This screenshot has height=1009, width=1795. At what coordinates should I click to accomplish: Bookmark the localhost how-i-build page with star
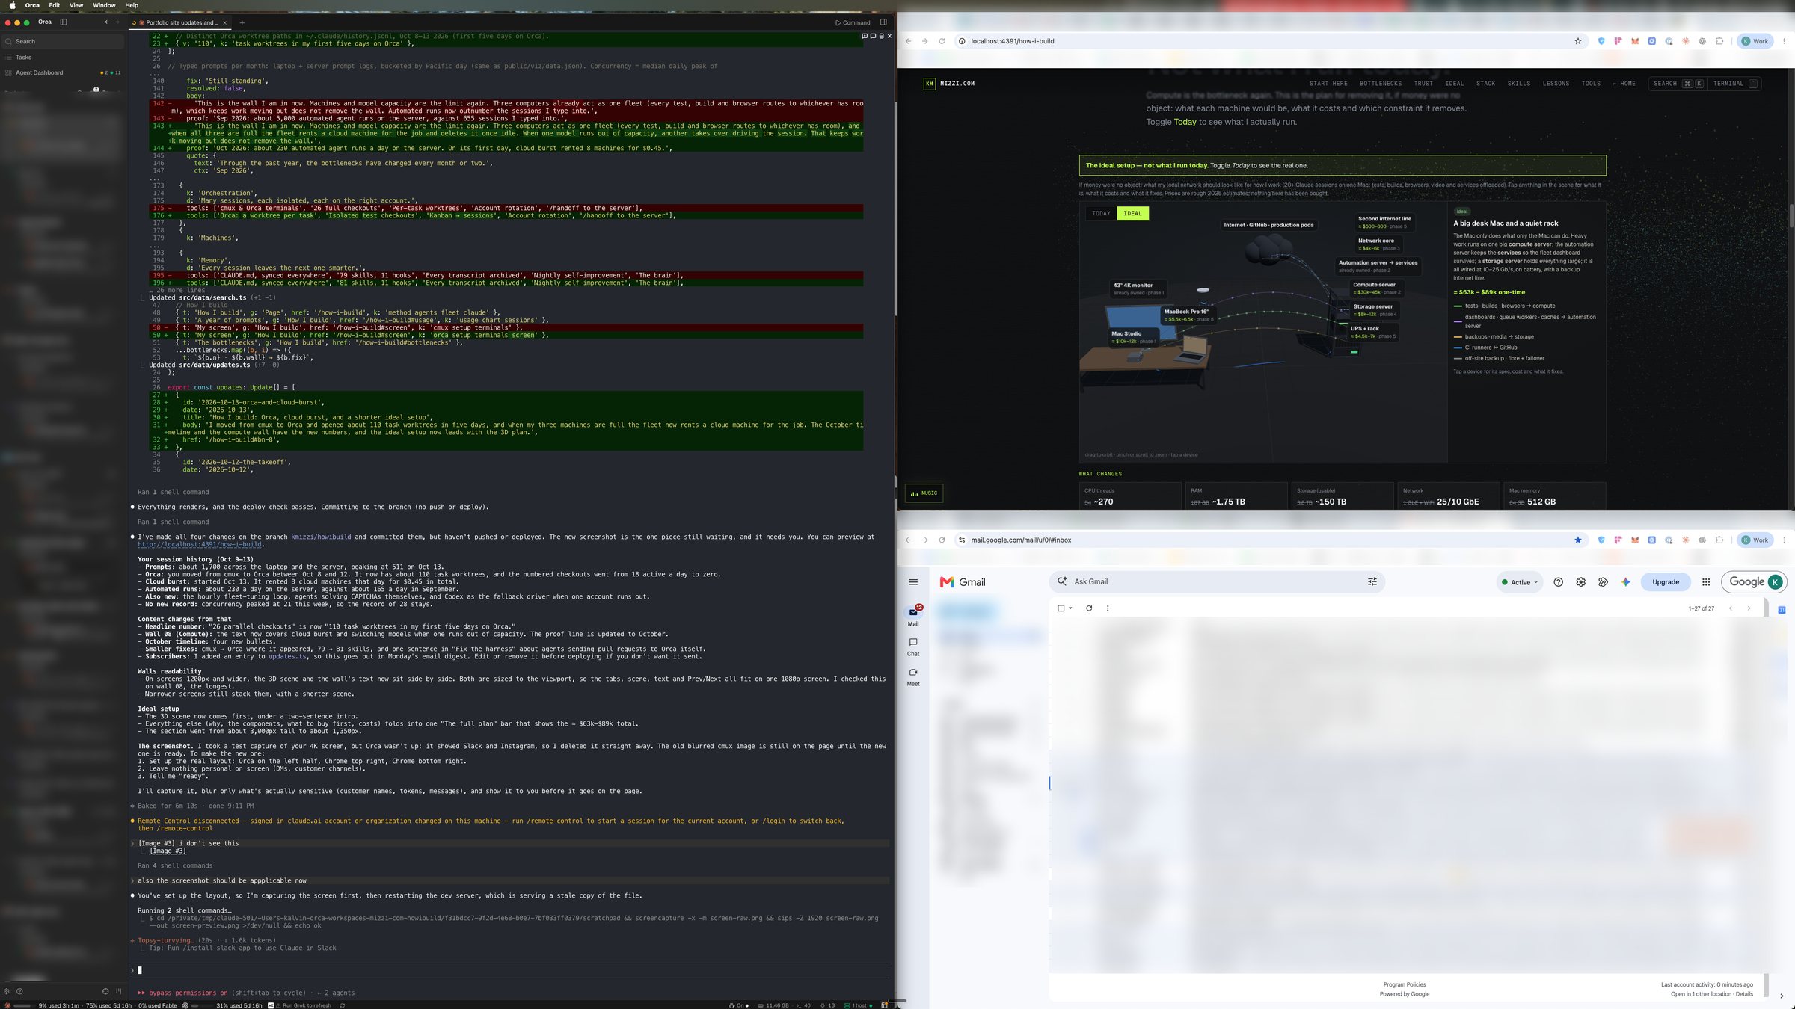pos(1578,41)
